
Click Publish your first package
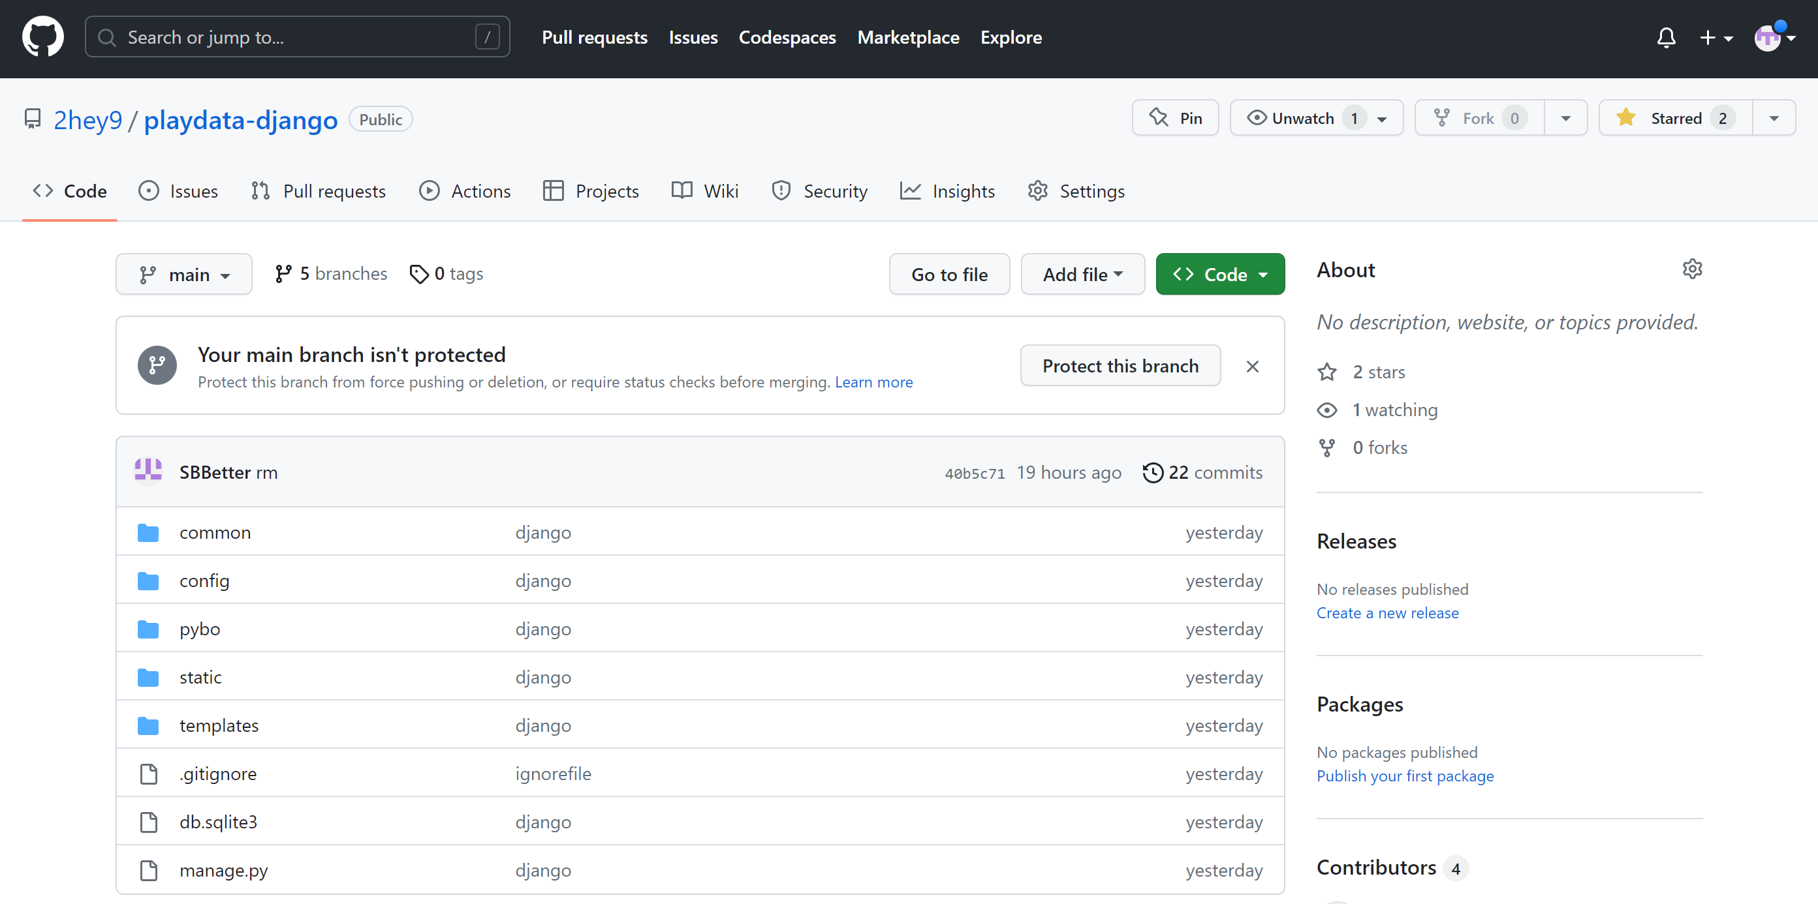click(x=1405, y=776)
